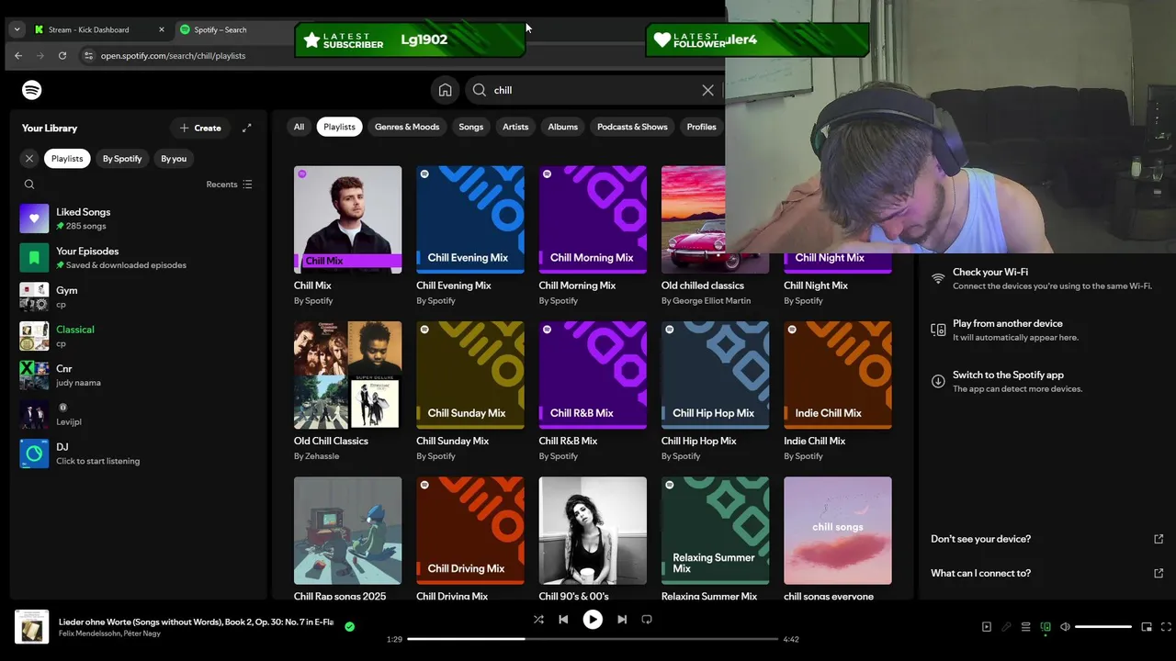Viewport: 1176px width, 661px height.
Task: Select the Artists filter tab
Action: point(515,127)
